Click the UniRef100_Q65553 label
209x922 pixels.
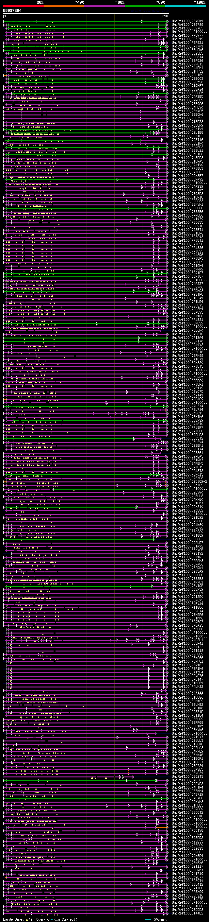pyautogui.click(x=187, y=910)
